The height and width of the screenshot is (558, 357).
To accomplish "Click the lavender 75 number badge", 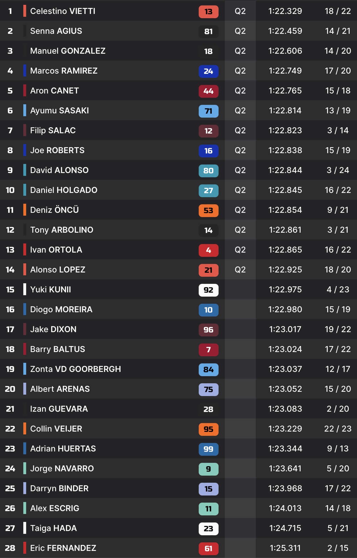I will click(x=208, y=390).
